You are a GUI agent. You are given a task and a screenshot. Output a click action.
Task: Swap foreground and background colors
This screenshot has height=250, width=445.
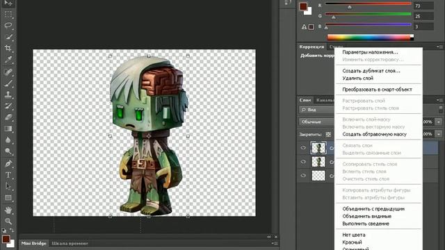[12, 230]
